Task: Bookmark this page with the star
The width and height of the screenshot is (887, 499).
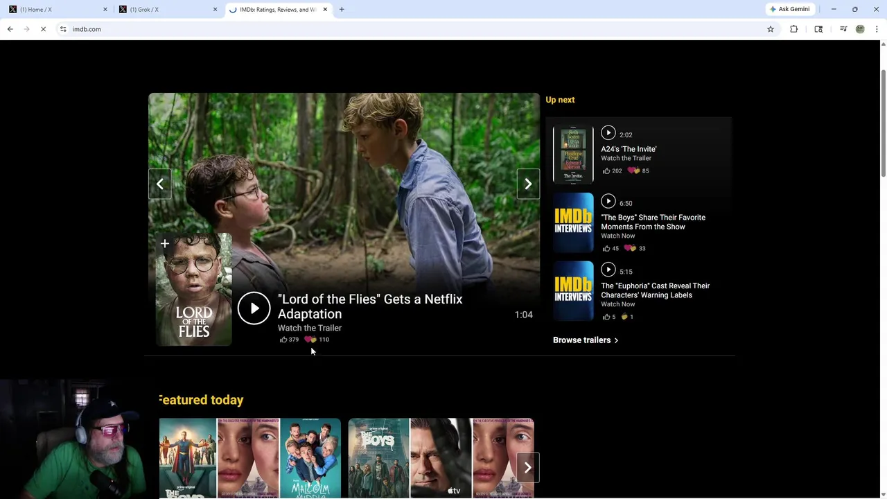Action: pos(770,29)
